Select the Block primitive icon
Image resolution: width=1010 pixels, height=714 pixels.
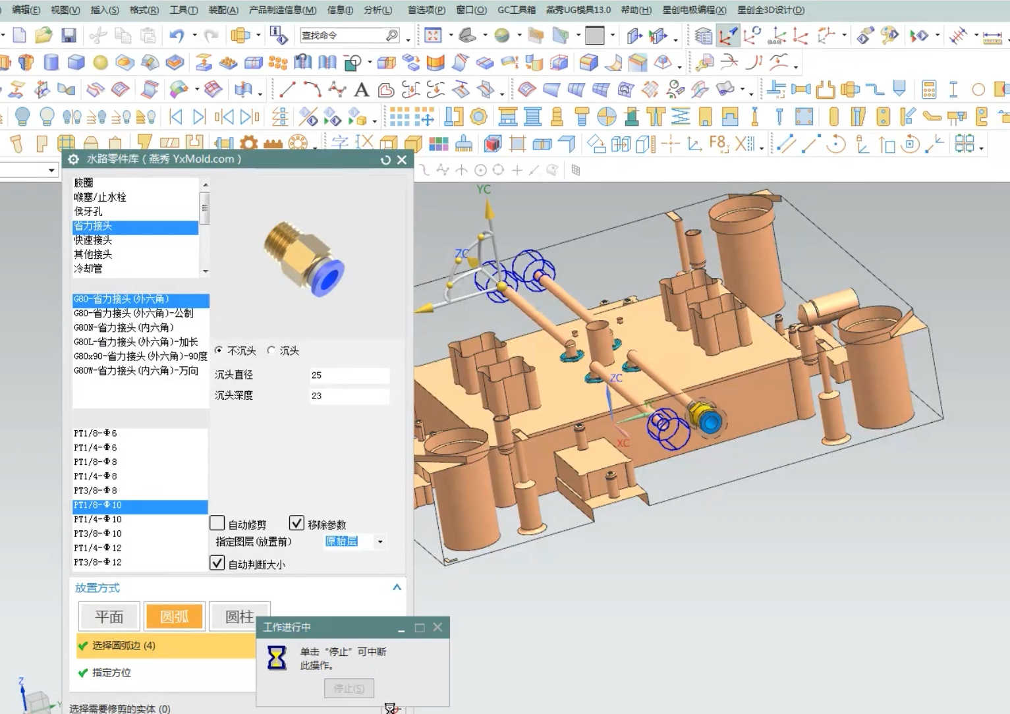[x=76, y=63]
